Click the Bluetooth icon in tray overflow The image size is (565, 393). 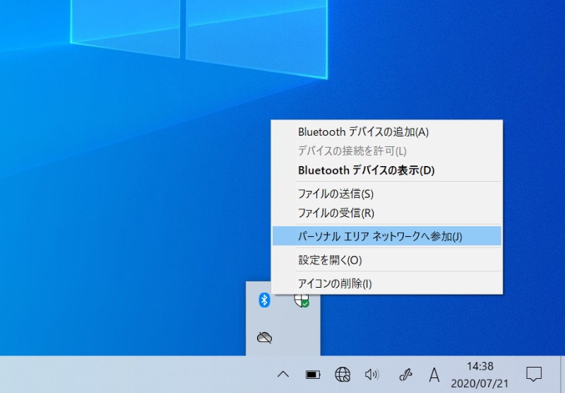(264, 300)
